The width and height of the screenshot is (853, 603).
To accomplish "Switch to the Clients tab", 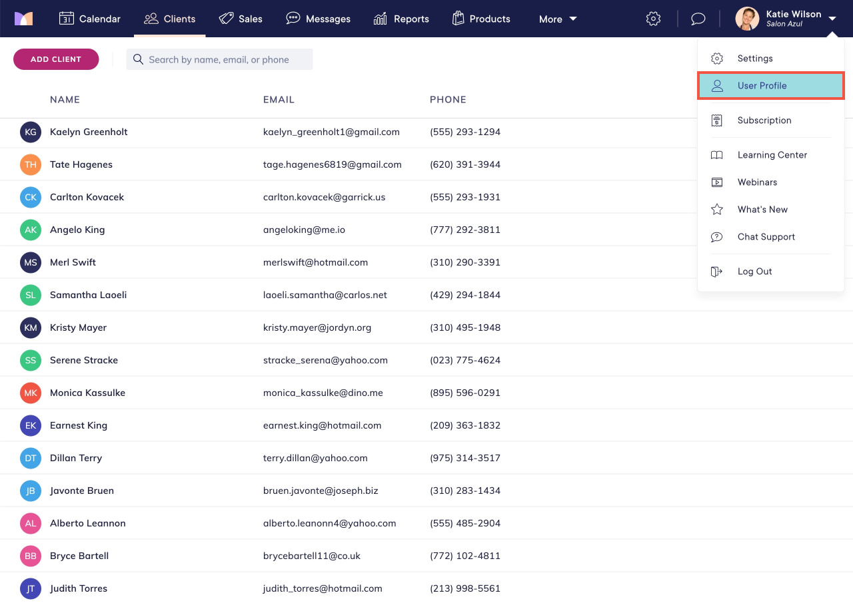I will click(170, 19).
